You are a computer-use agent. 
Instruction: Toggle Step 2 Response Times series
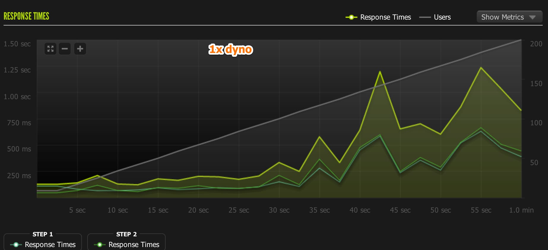tap(134, 245)
